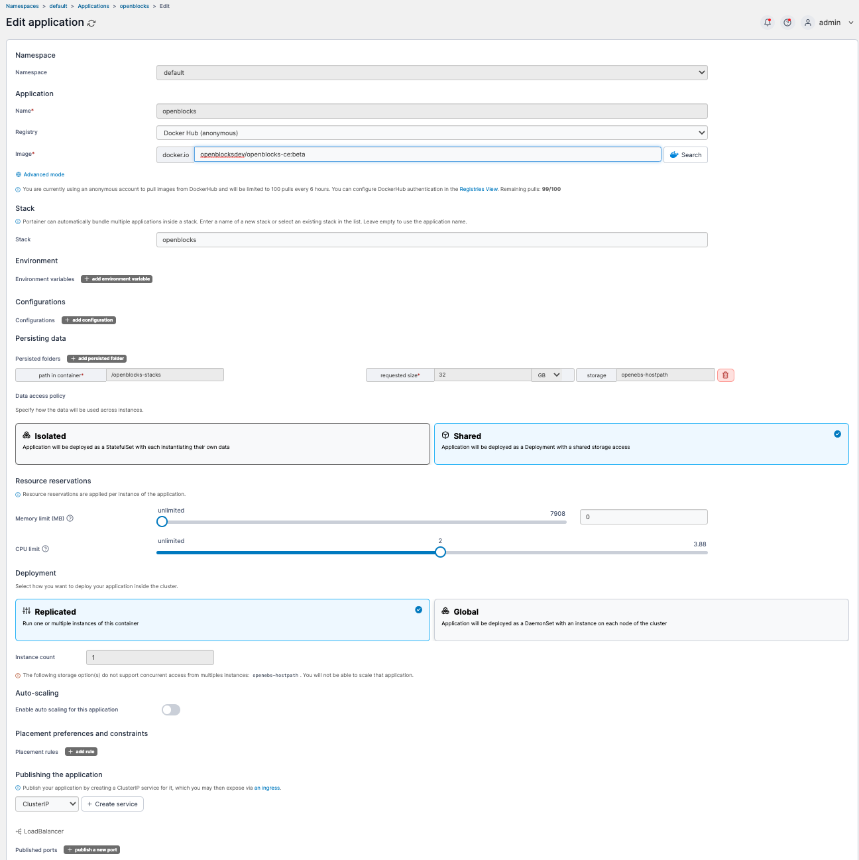Viewport: 859px width, 860px height.
Task: Click CPU limit help question icon
Action: [46, 549]
